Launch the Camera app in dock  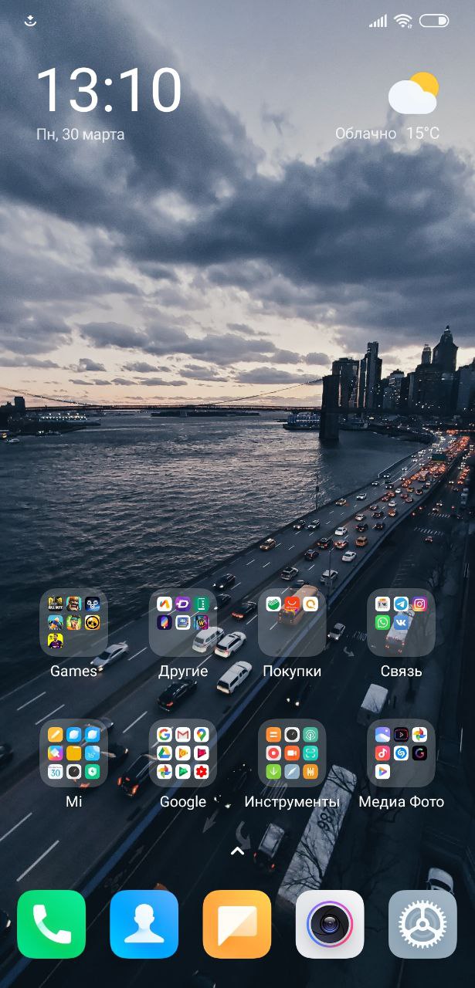click(330, 924)
